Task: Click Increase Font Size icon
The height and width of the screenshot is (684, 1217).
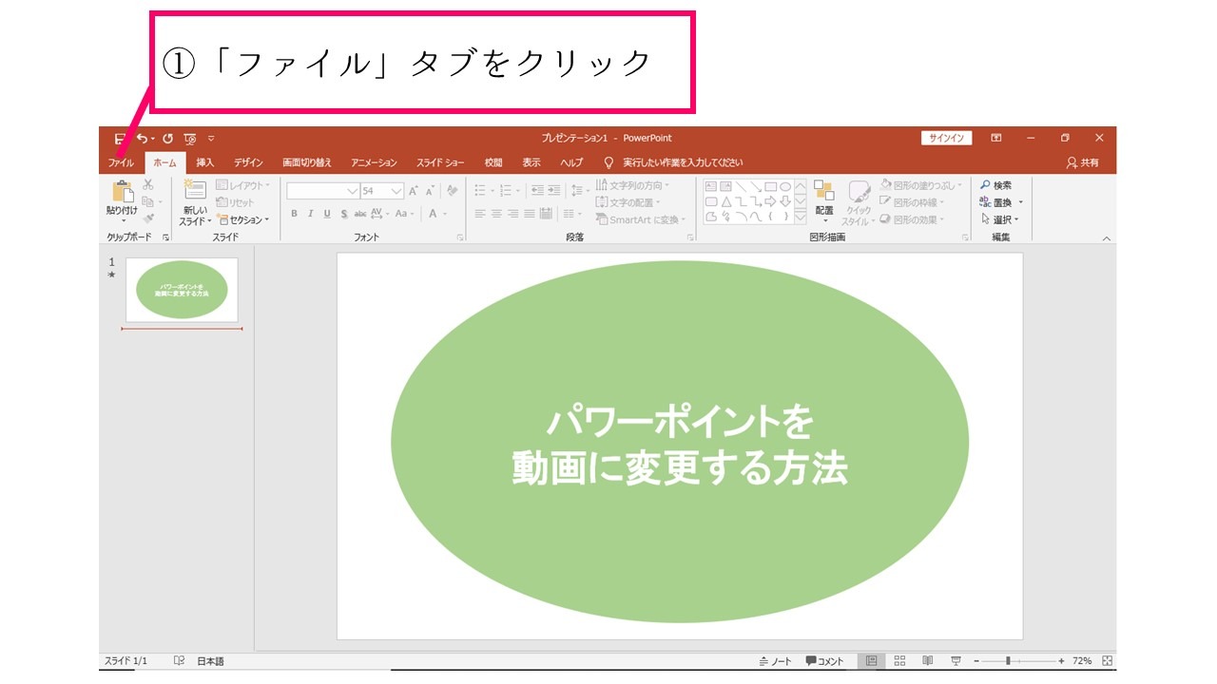Action: coord(415,190)
